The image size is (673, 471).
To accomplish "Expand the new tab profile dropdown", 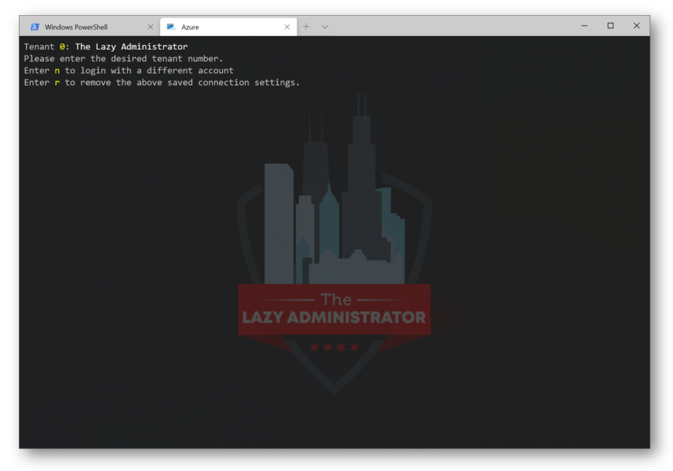I will [325, 27].
